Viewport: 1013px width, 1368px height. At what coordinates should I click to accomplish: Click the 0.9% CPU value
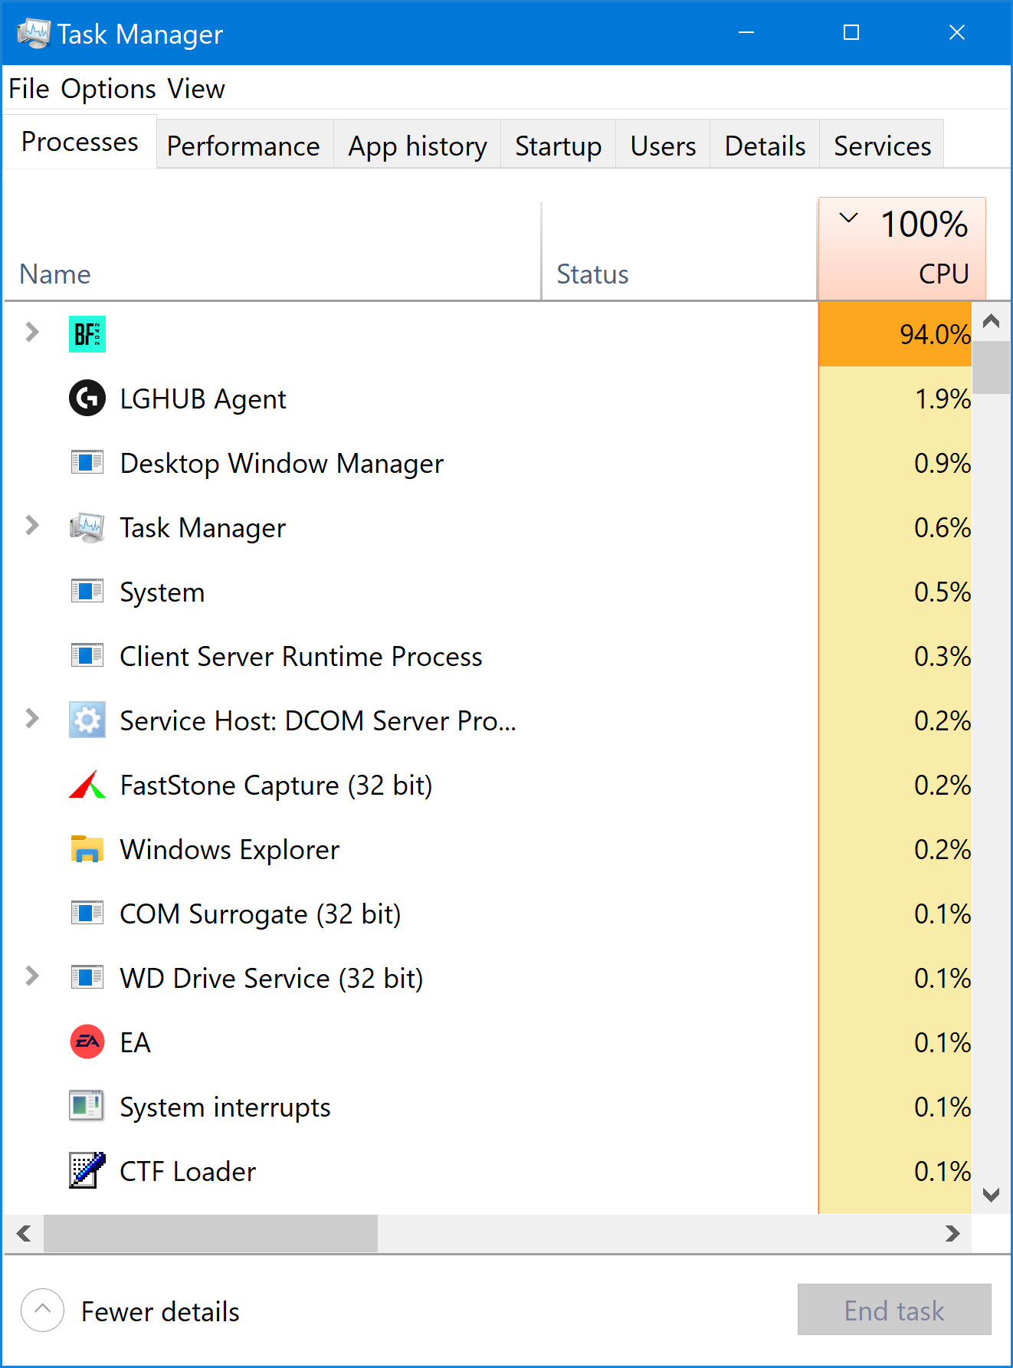tap(943, 463)
